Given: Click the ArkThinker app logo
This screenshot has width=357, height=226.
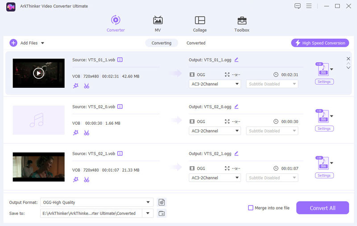Looking at the screenshot, I should coord(11,7).
